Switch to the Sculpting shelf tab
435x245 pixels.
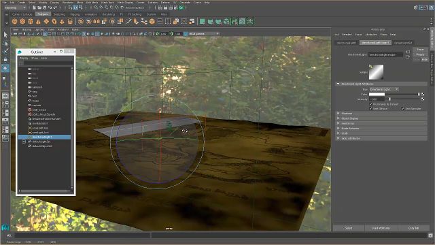[x=59, y=14]
